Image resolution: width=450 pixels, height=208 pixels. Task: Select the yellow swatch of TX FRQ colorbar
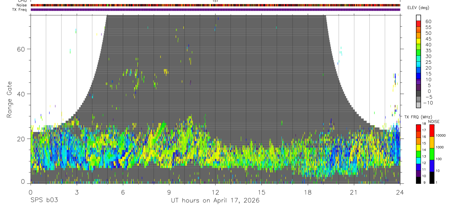coord(418,147)
